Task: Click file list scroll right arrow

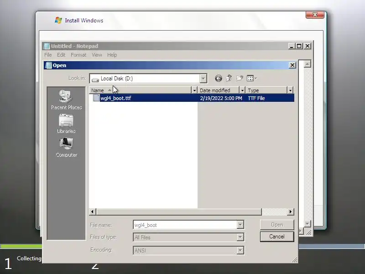Action: coord(291,212)
